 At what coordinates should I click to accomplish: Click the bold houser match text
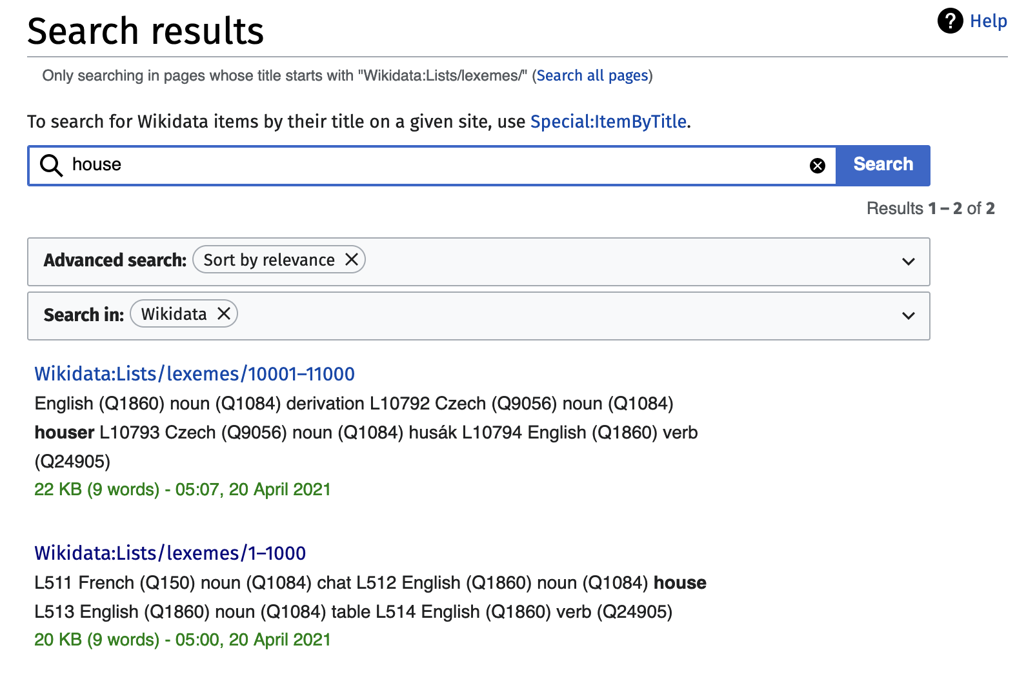click(x=65, y=432)
